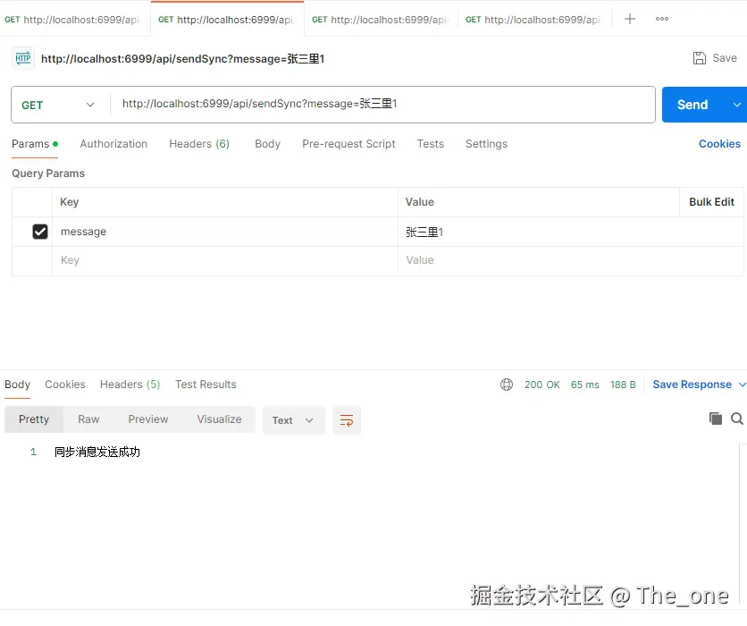This screenshot has width=747, height=626.
Task: Switch response view to Raw
Action: pos(88,419)
